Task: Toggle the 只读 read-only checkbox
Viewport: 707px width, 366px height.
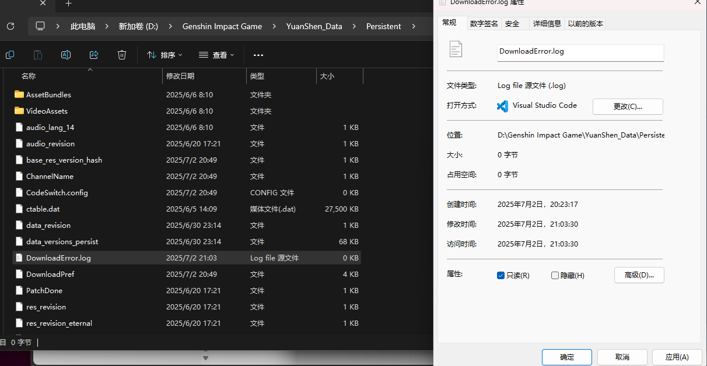Action: pos(501,275)
